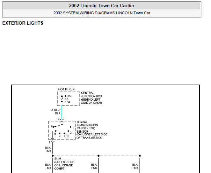Click the middle splice dot on dashed line
Viewport: 211px width, 173px height.
(x=99, y=156)
